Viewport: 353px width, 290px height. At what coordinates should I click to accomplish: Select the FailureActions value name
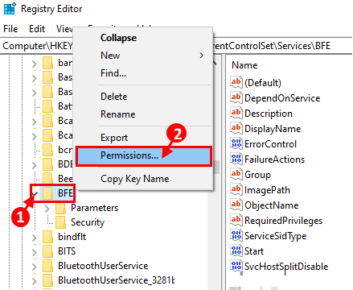[x=275, y=159]
